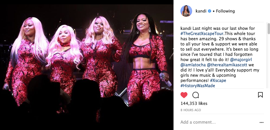Viewport: 270px width, 130px height.
Task: View the 144,353 likes list
Action: coord(194,103)
